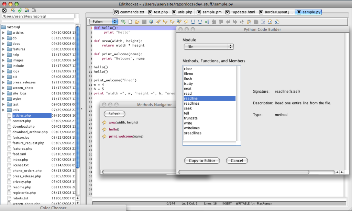The image size is (352, 211).
Task: Expand the utils folder
Action: click(x=3, y=110)
